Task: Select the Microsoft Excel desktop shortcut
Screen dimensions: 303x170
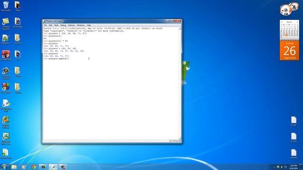Action: tap(6, 138)
